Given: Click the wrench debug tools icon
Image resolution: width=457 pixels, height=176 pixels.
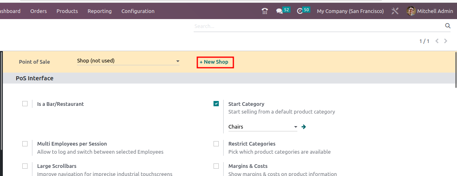Looking at the screenshot, I should click(395, 11).
